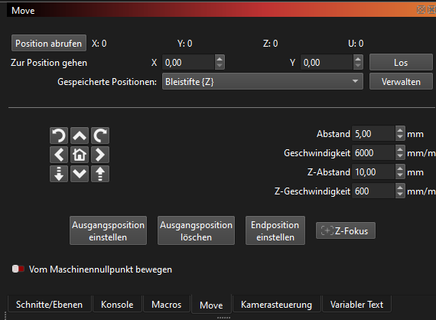Image resolution: width=436 pixels, height=320 pixels.
Task: Jog the laser head down
Action: tap(80, 174)
